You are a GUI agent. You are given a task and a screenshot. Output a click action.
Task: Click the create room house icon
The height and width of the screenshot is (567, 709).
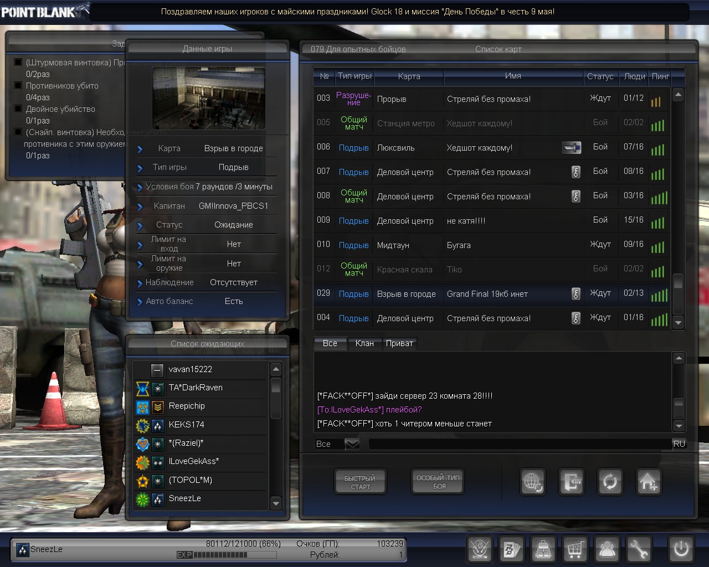tap(648, 482)
